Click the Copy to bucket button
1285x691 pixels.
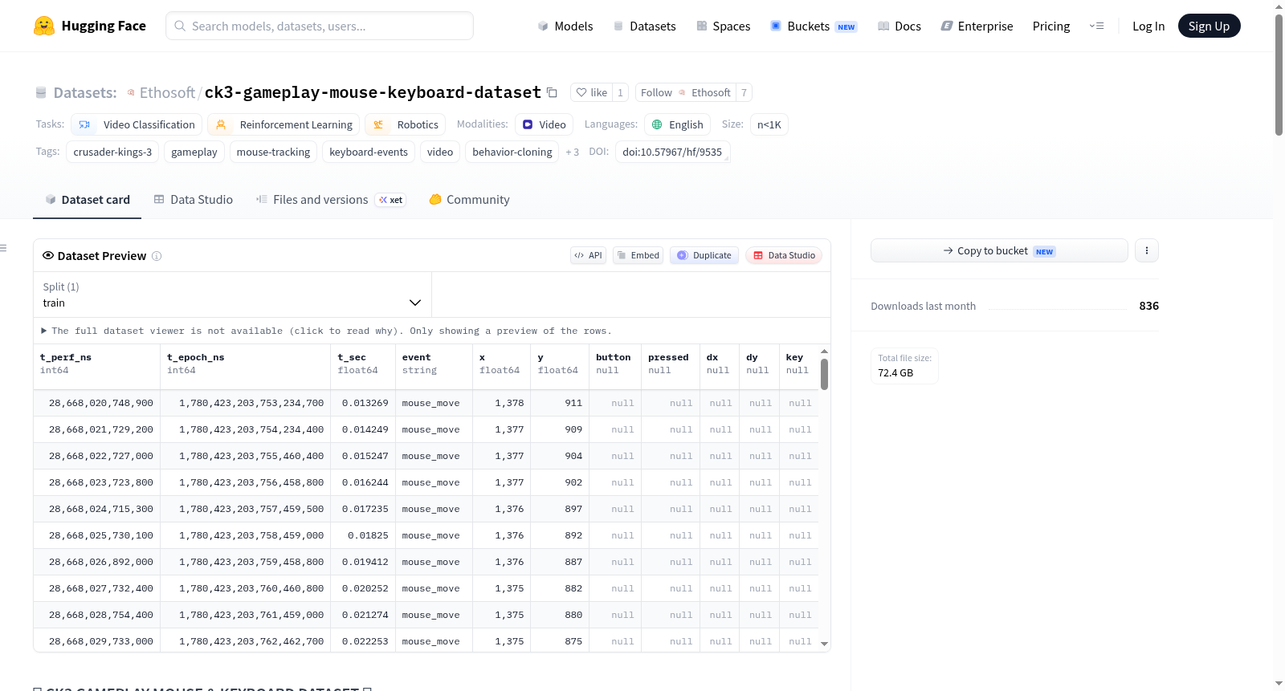tap(999, 250)
